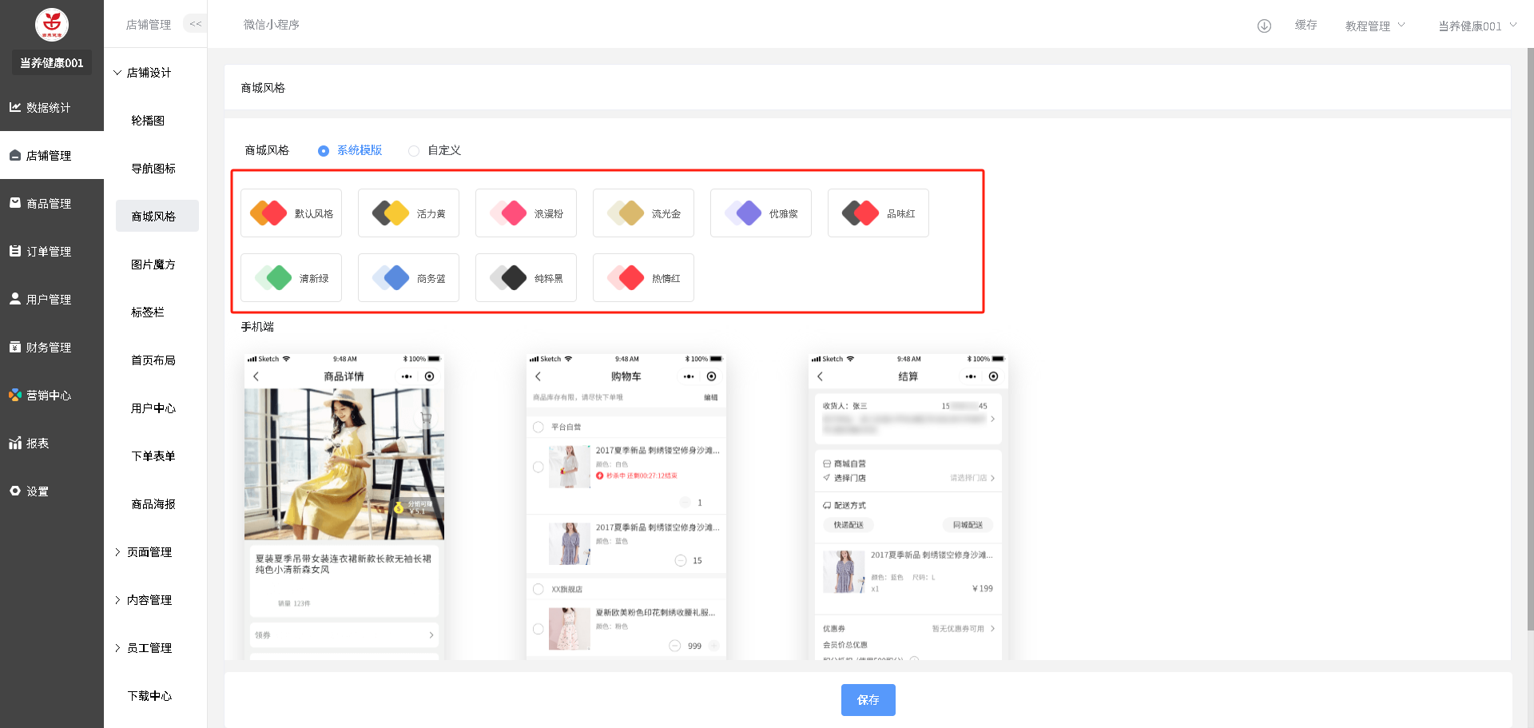This screenshot has height=728, width=1534.
Task: Choose the 商务蓝 color theme swatch
Action: pos(408,278)
